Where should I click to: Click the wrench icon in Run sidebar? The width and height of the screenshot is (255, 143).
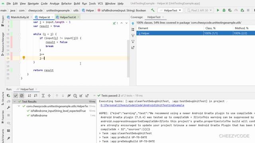pyautogui.click(x=8, y=108)
